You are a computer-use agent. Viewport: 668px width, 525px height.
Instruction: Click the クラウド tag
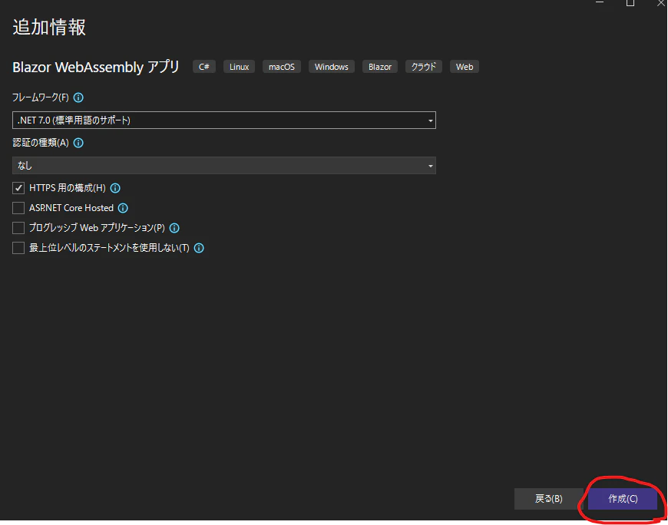click(424, 67)
